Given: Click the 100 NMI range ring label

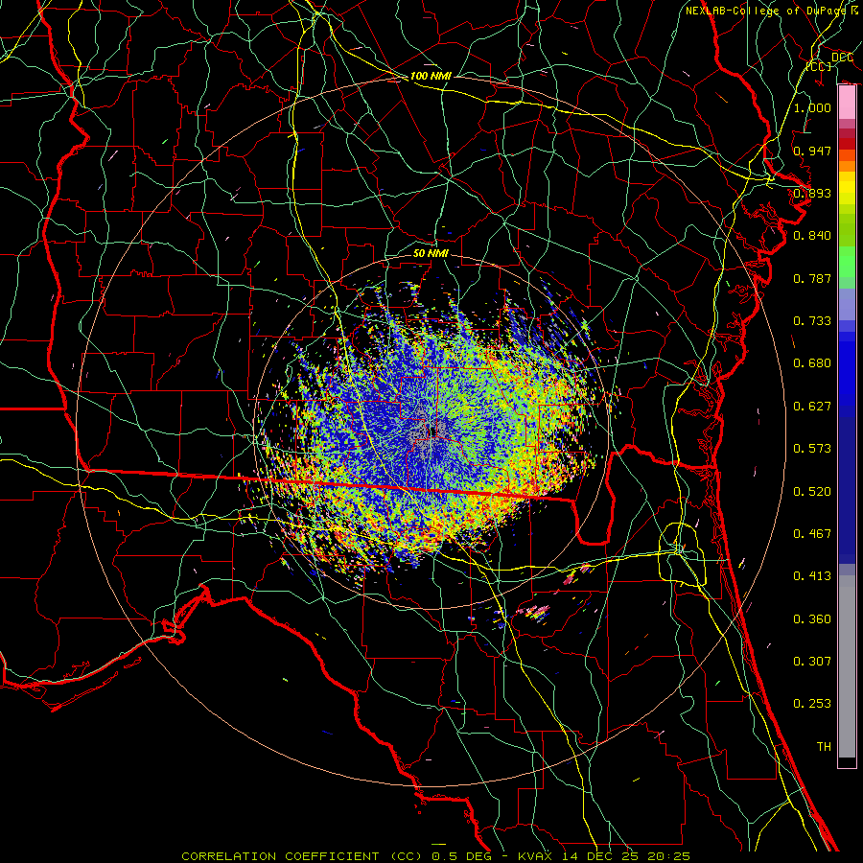Looking at the screenshot, I should tap(431, 76).
